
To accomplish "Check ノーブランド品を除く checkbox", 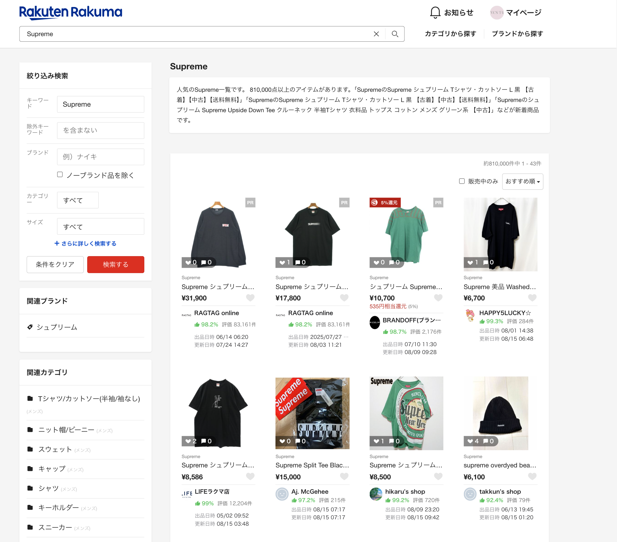I will pos(60,174).
